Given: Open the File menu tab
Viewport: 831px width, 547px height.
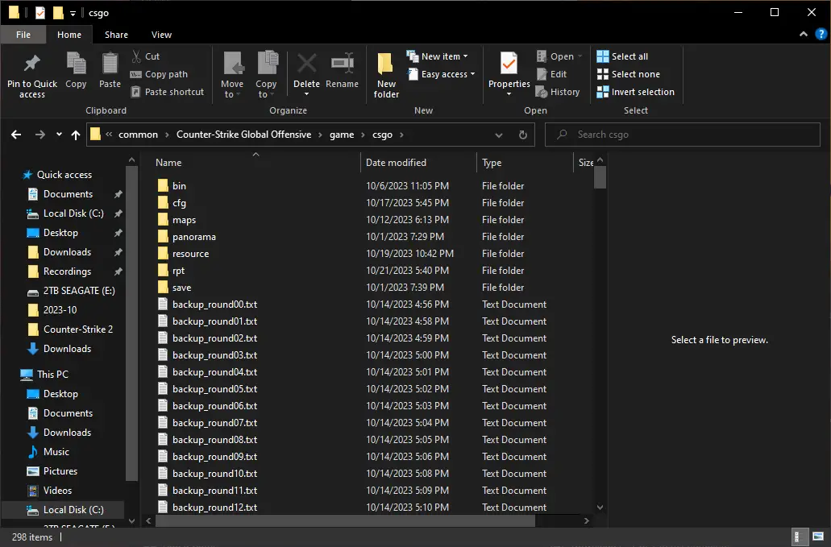Looking at the screenshot, I should click(x=23, y=35).
